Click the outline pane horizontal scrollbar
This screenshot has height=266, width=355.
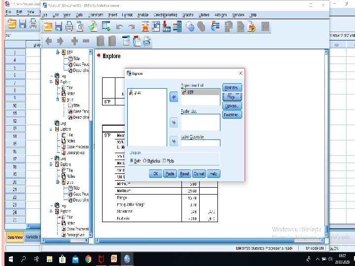click(x=65, y=240)
